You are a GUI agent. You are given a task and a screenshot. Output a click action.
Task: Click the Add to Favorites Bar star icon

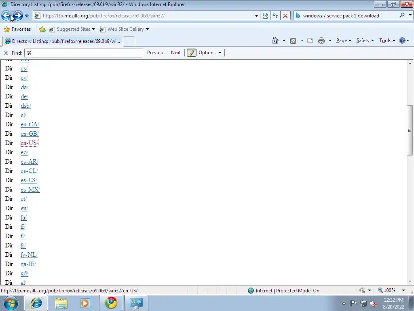[42, 29]
